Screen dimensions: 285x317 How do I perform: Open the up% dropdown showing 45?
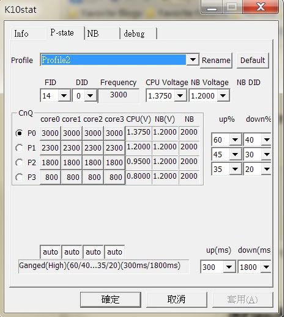click(x=226, y=154)
